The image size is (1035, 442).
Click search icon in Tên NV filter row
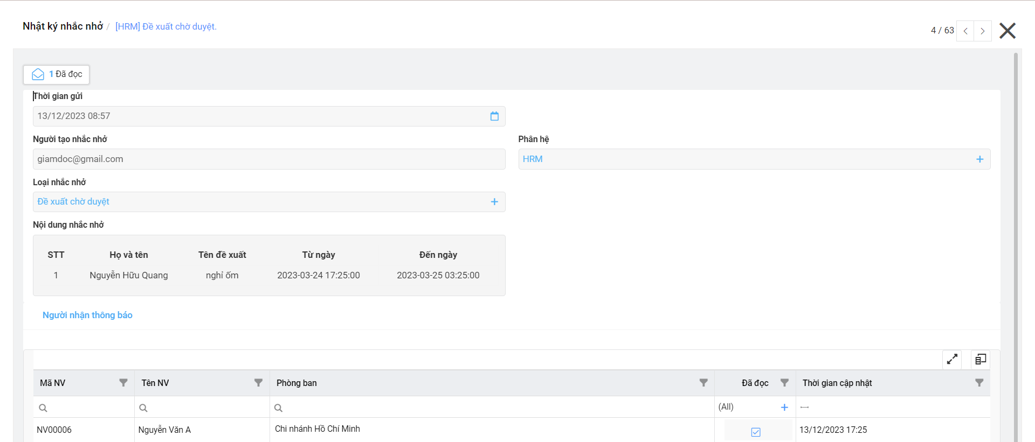pyautogui.click(x=143, y=408)
